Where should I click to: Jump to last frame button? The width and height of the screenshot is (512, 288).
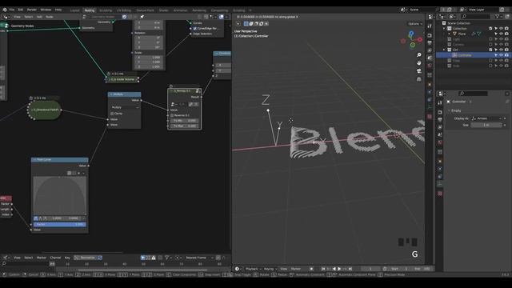[x=350, y=269]
